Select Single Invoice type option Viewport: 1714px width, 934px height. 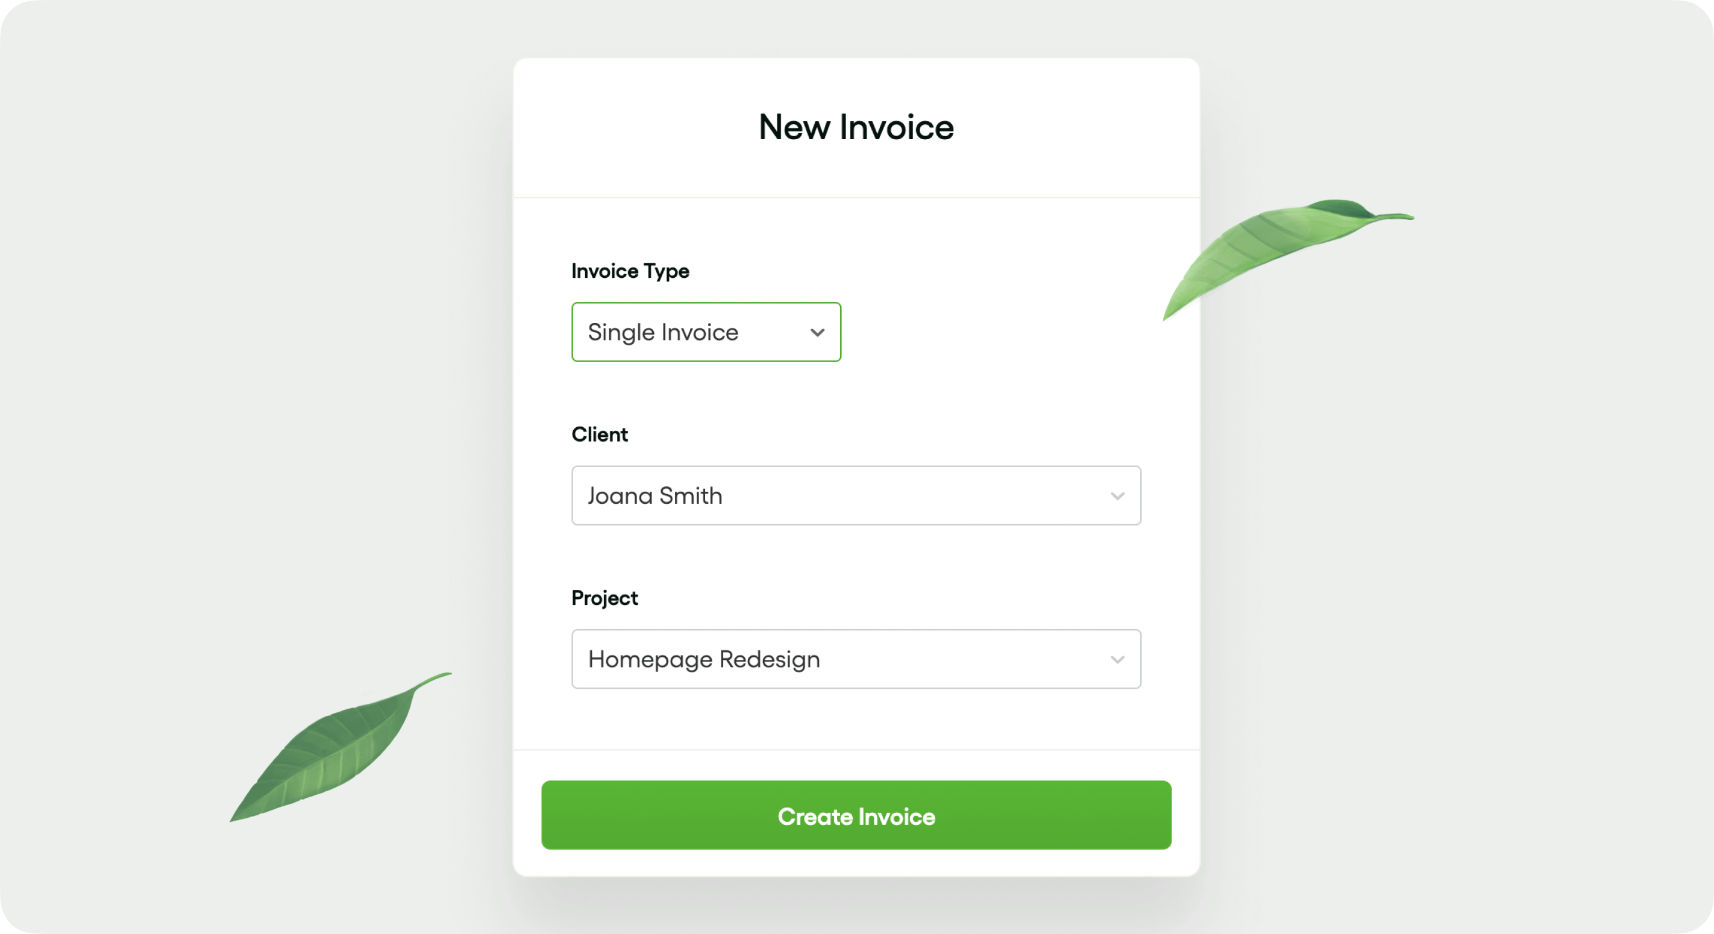[x=705, y=331]
